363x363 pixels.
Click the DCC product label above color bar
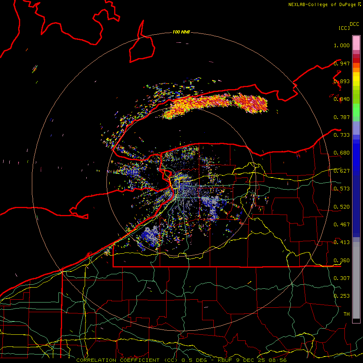[355, 24]
